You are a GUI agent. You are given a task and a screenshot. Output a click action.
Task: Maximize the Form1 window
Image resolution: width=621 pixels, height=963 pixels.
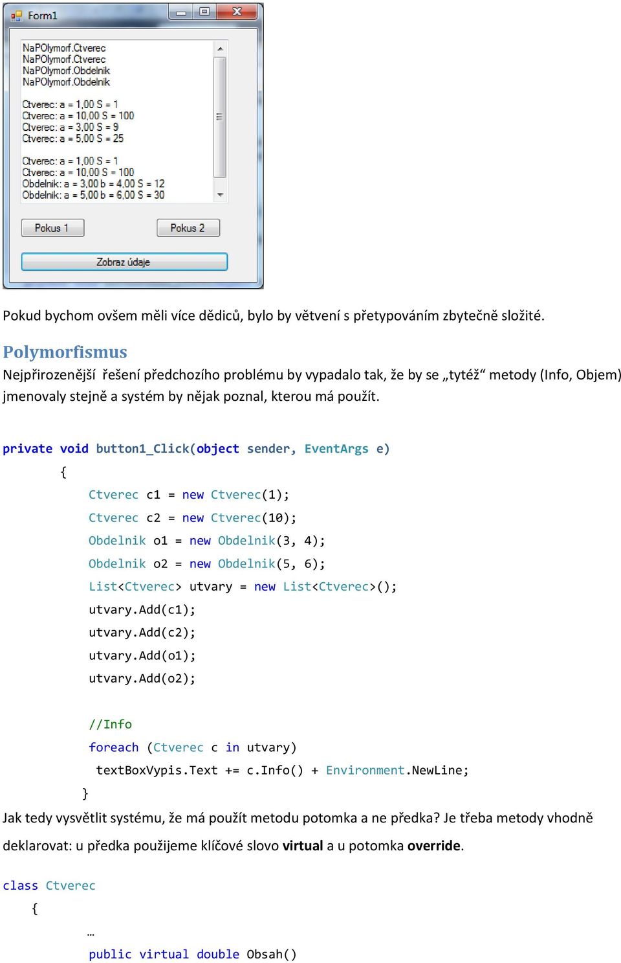pos(204,12)
